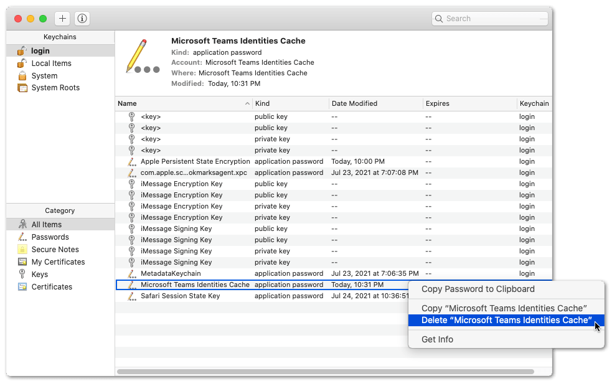
Task: Click the Keychains sidebar header
Action: coord(60,37)
